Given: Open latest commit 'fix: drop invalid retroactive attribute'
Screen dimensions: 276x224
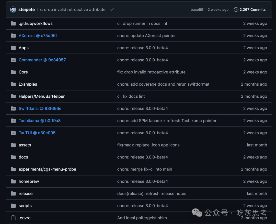Looking at the screenshot, I should point(71,10).
